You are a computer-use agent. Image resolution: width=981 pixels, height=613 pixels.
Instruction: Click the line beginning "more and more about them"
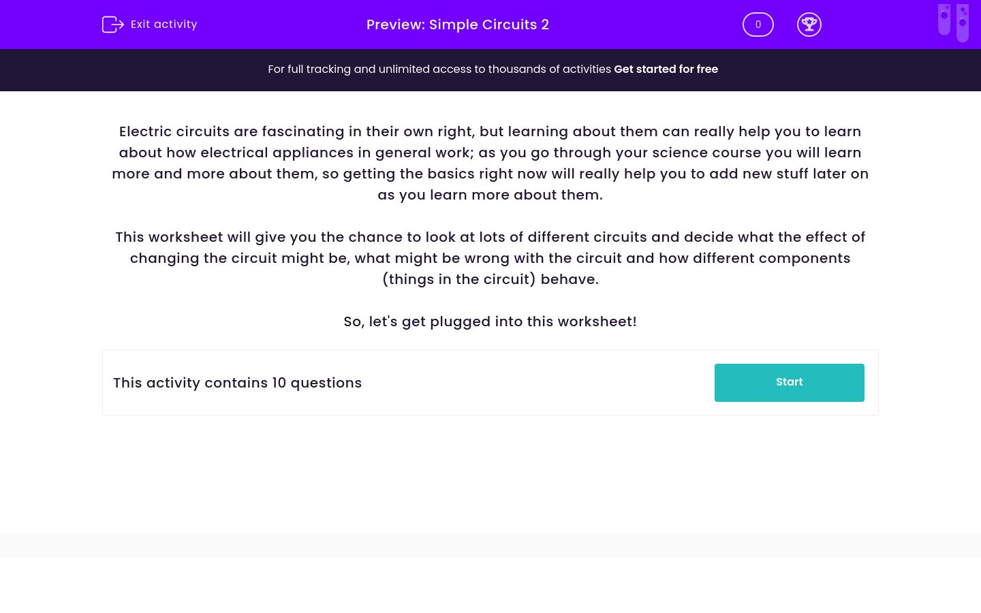click(x=490, y=174)
